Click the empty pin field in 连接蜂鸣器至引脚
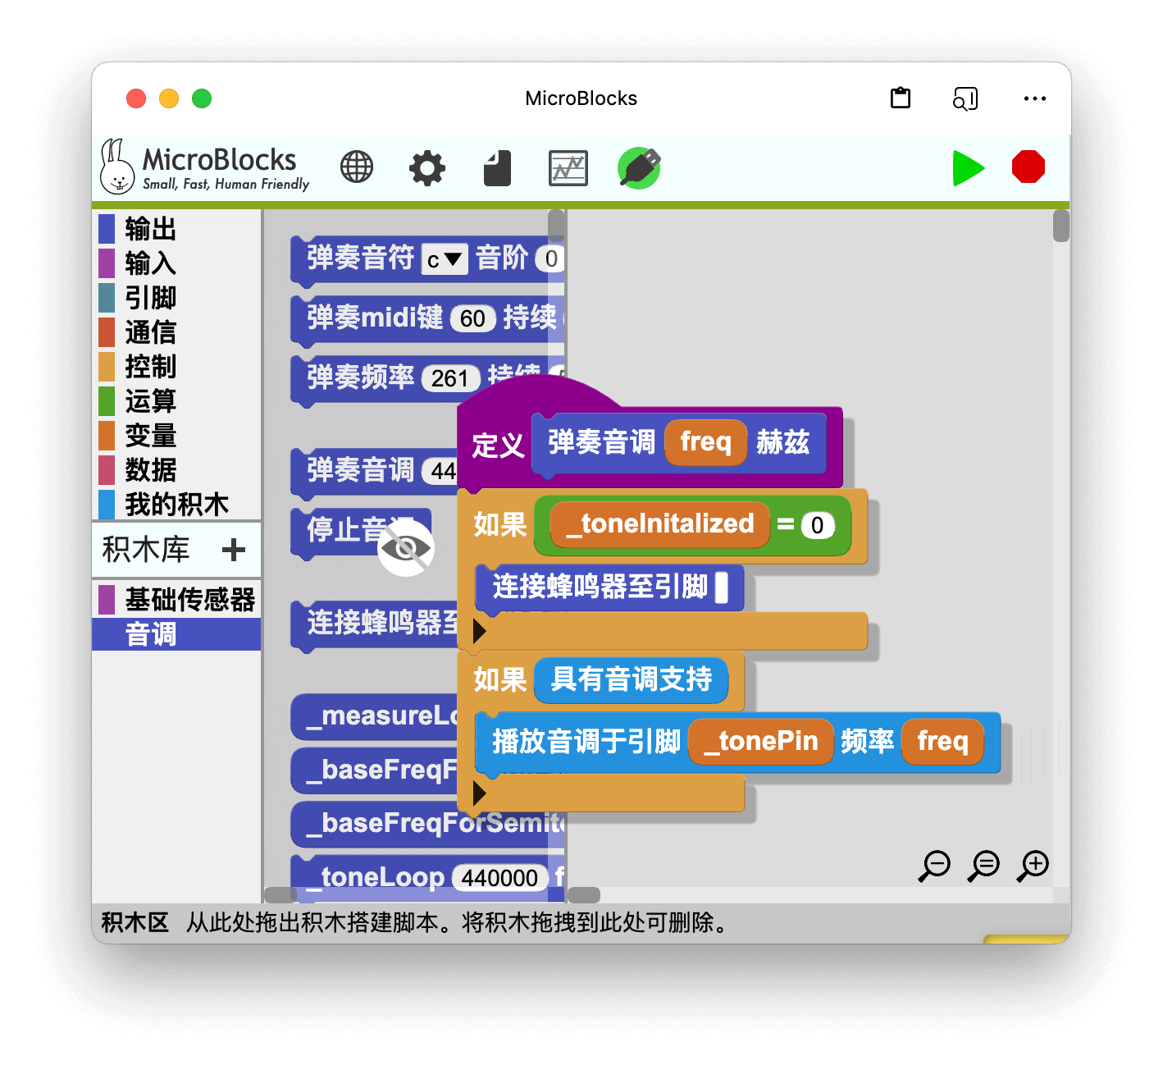 (722, 587)
